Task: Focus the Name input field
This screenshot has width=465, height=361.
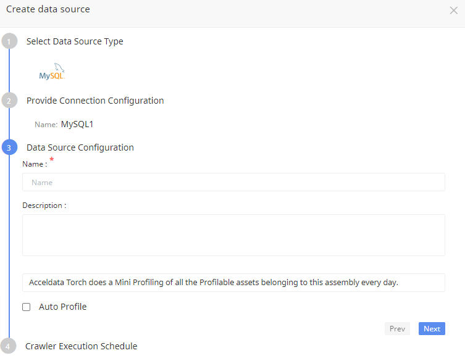Action: coord(233,182)
